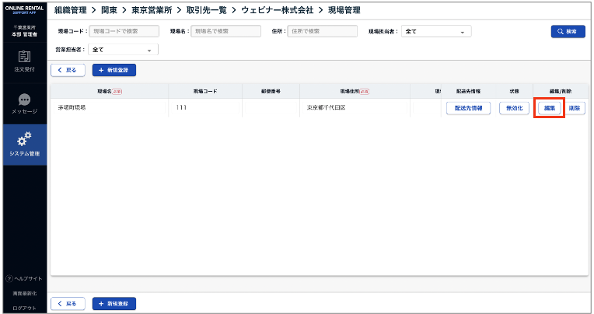This screenshot has height=314, width=594.
Task: Click the 編集 edit button
Action: pos(549,108)
